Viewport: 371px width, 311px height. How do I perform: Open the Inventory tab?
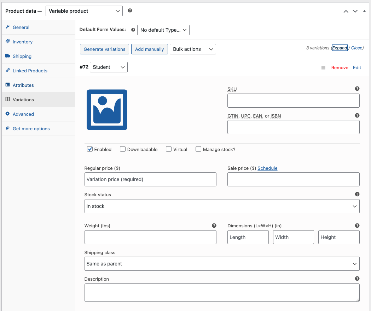pyautogui.click(x=23, y=42)
